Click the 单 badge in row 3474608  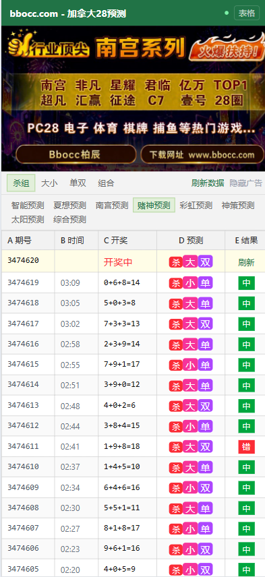click(206, 508)
